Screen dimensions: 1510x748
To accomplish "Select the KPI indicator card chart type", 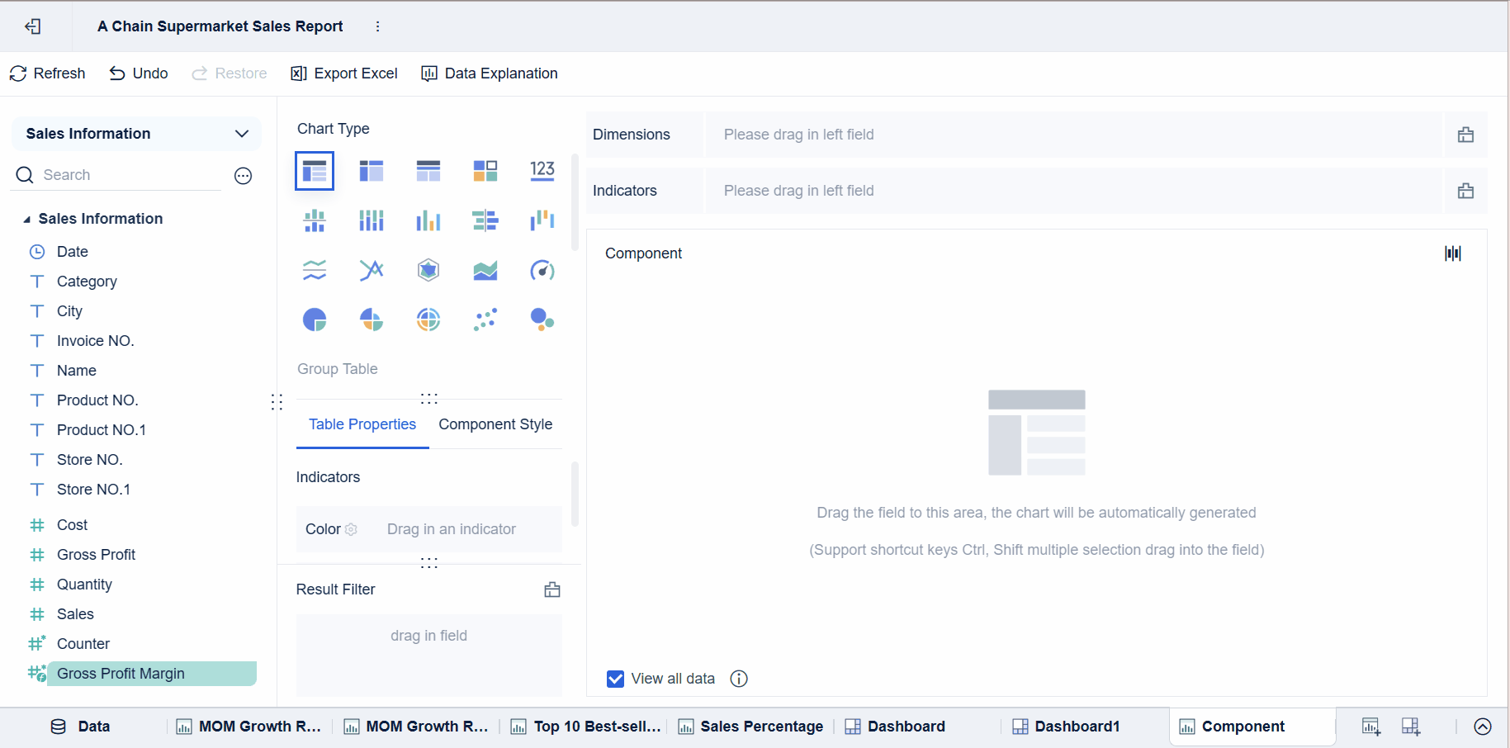I will (542, 170).
